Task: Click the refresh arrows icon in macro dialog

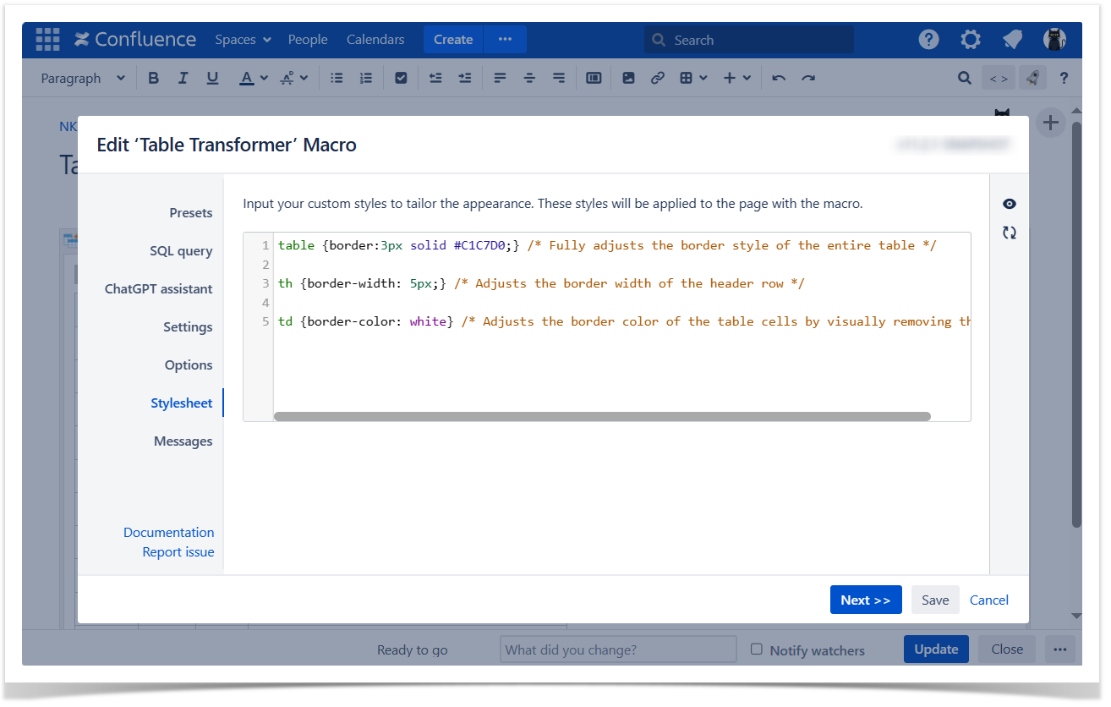Action: tap(1009, 233)
